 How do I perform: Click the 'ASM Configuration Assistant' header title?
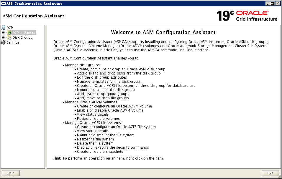pyautogui.click(x=33, y=16)
